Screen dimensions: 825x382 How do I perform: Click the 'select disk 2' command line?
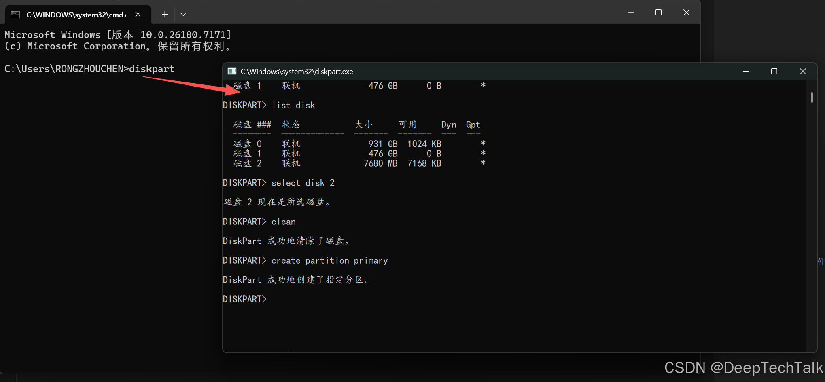click(279, 183)
